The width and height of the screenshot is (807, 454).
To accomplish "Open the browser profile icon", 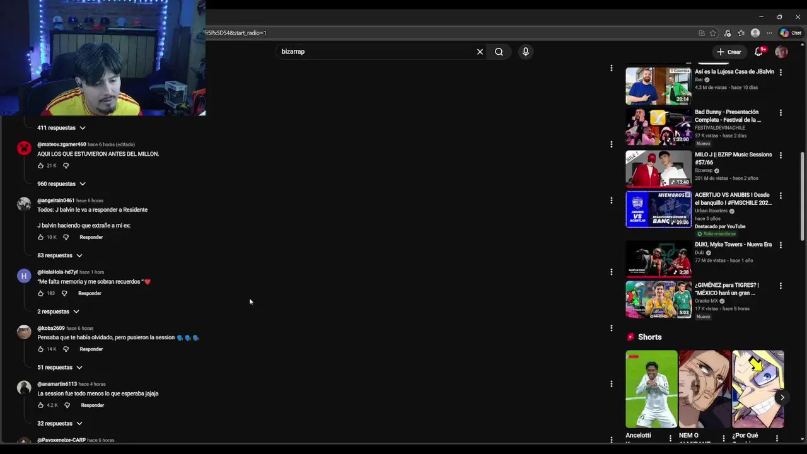I will pyautogui.click(x=755, y=33).
